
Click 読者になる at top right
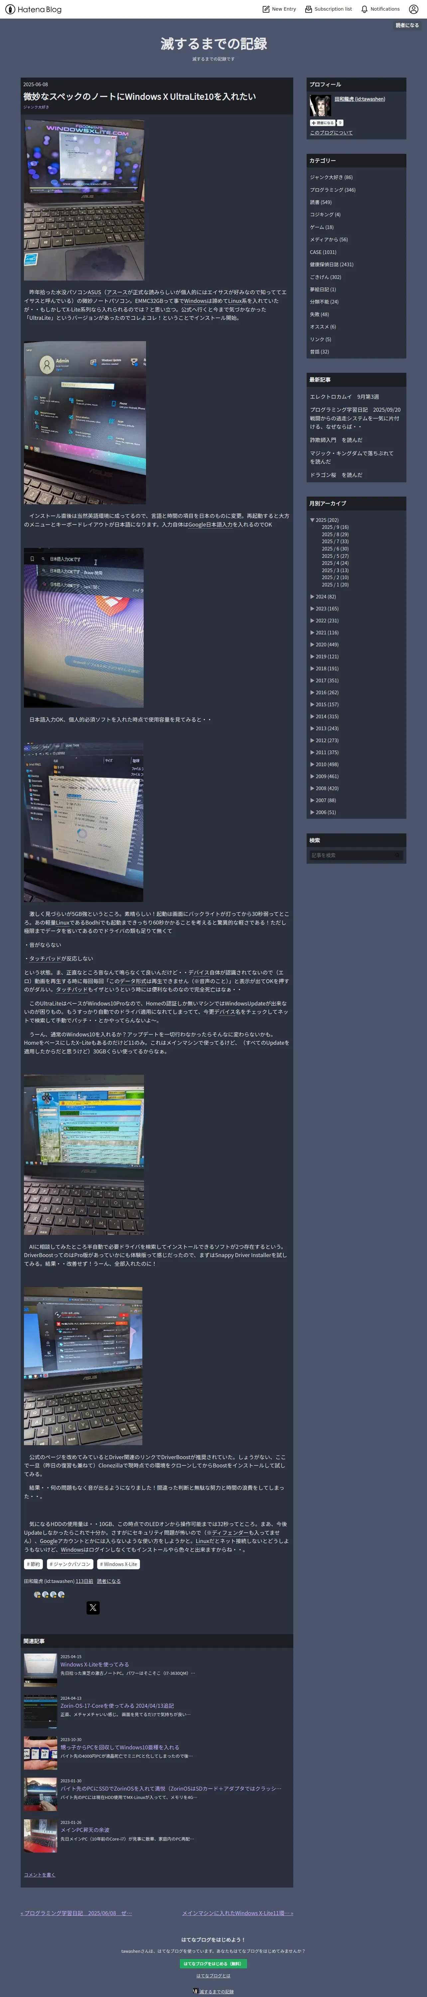pyautogui.click(x=407, y=25)
